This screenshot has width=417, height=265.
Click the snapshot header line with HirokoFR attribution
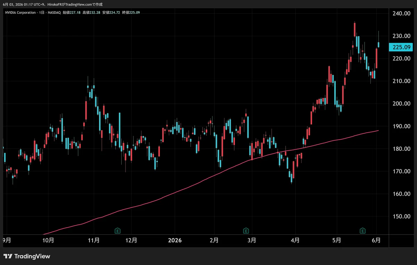(52, 5)
